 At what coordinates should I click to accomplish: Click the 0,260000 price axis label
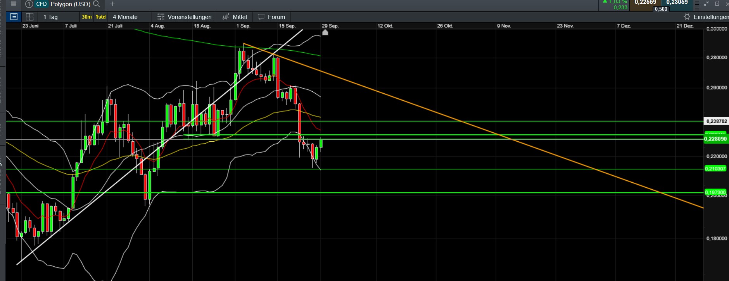[717, 88]
